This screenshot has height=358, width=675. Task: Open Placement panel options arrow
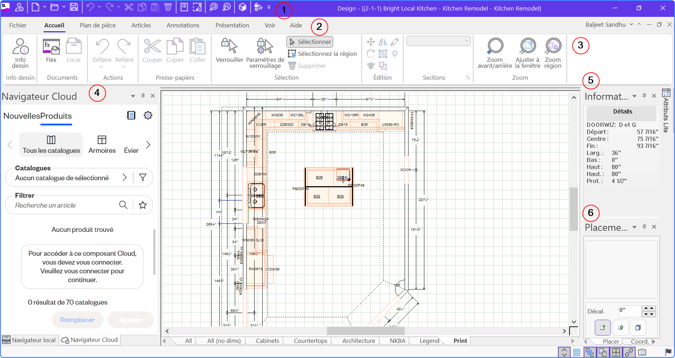pos(634,227)
